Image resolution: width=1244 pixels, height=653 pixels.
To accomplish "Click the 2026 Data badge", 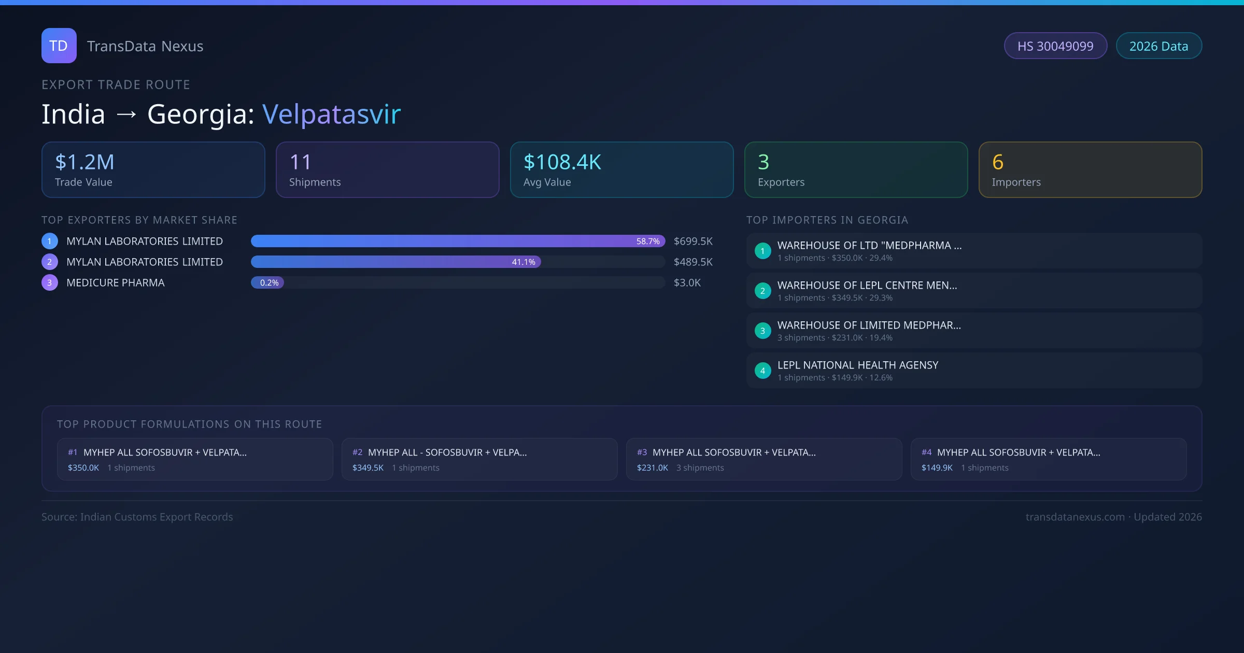I will pyautogui.click(x=1158, y=46).
